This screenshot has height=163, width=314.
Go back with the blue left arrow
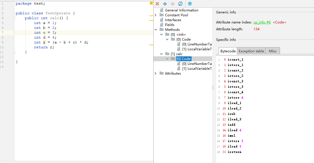click(x=165, y=4)
